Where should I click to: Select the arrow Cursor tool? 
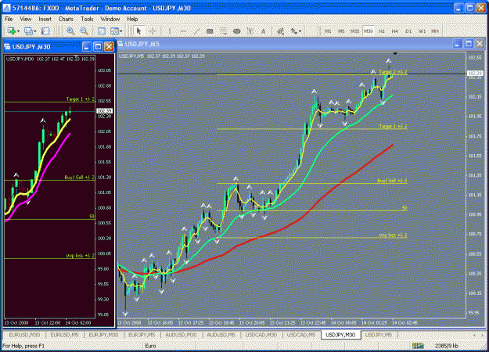coord(138,31)
